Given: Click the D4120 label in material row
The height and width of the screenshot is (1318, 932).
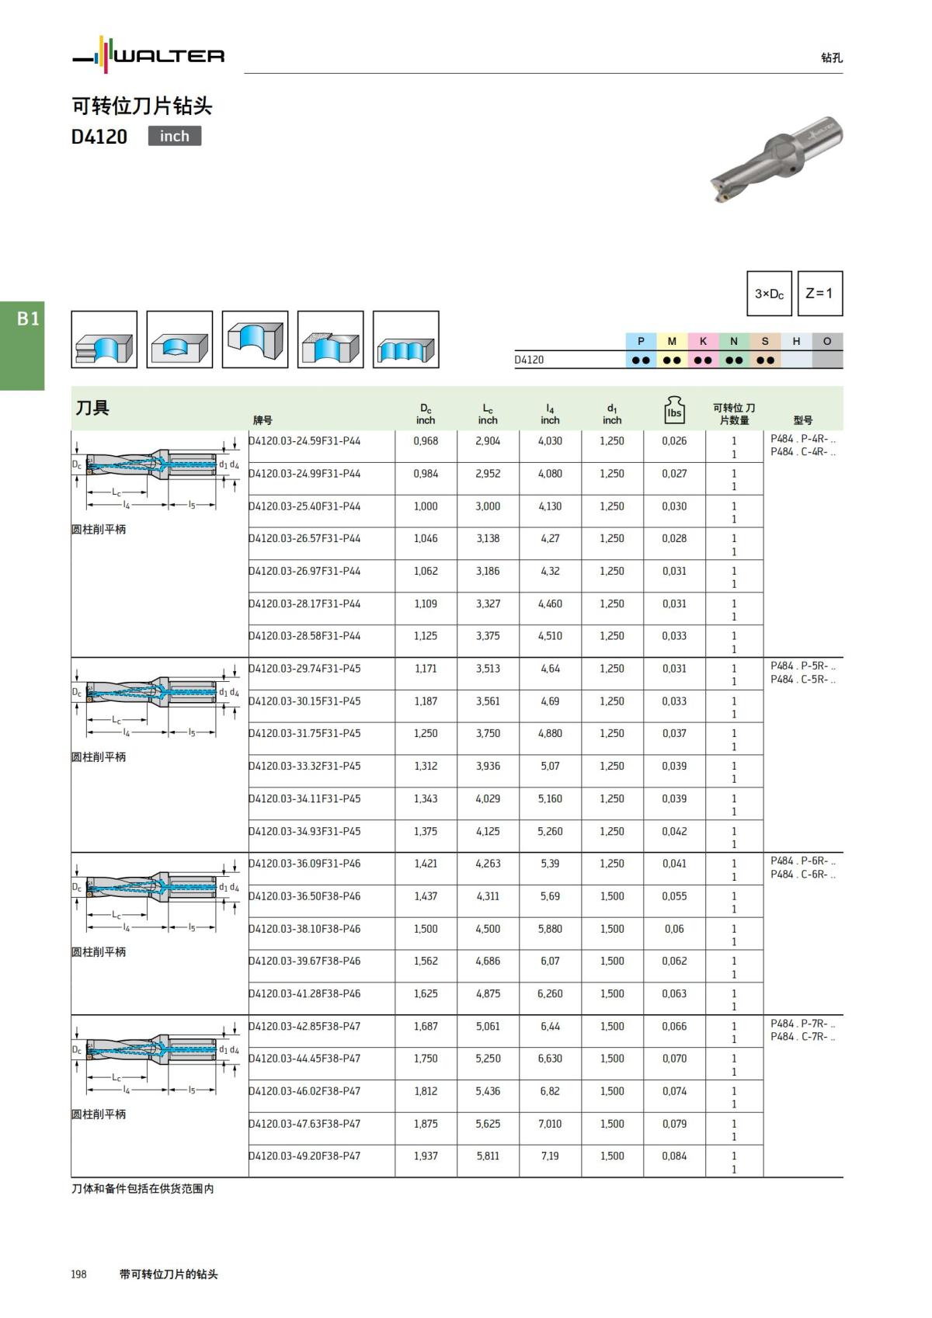Looking at the screenshot, I should (x=529, y=360).
